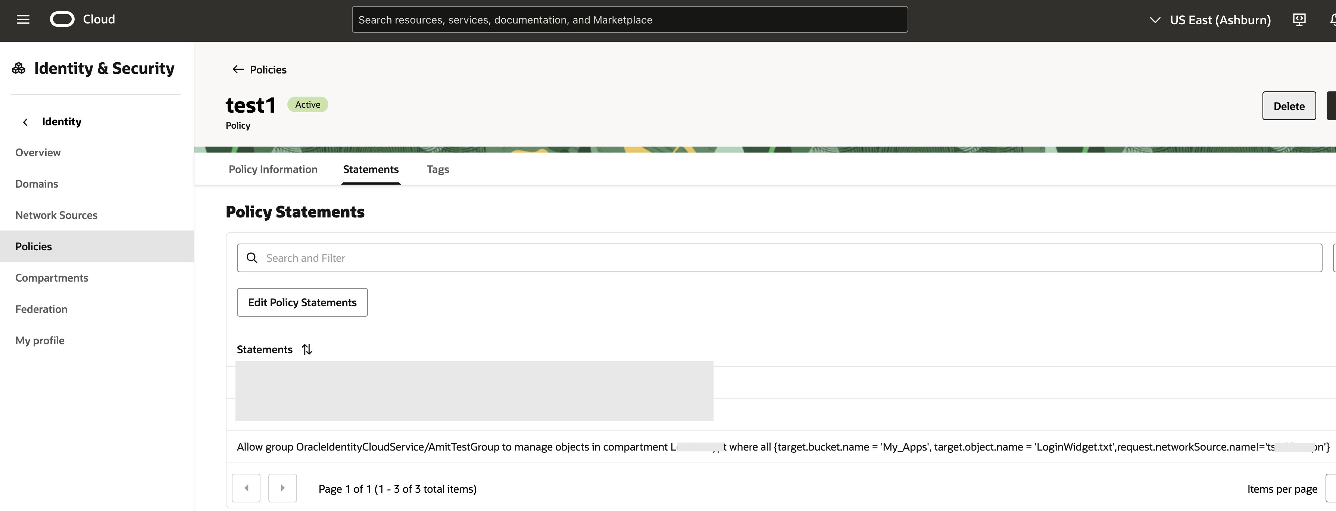Focus the top resource search bar
This screenshot has width=1336, height=511.
629,20
